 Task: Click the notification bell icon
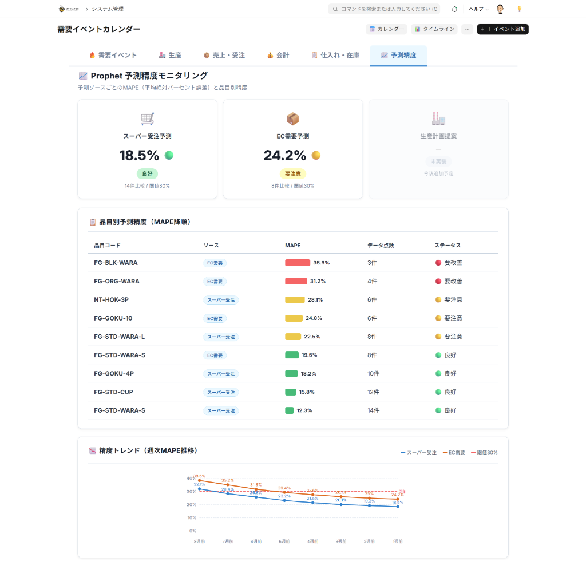454,9
